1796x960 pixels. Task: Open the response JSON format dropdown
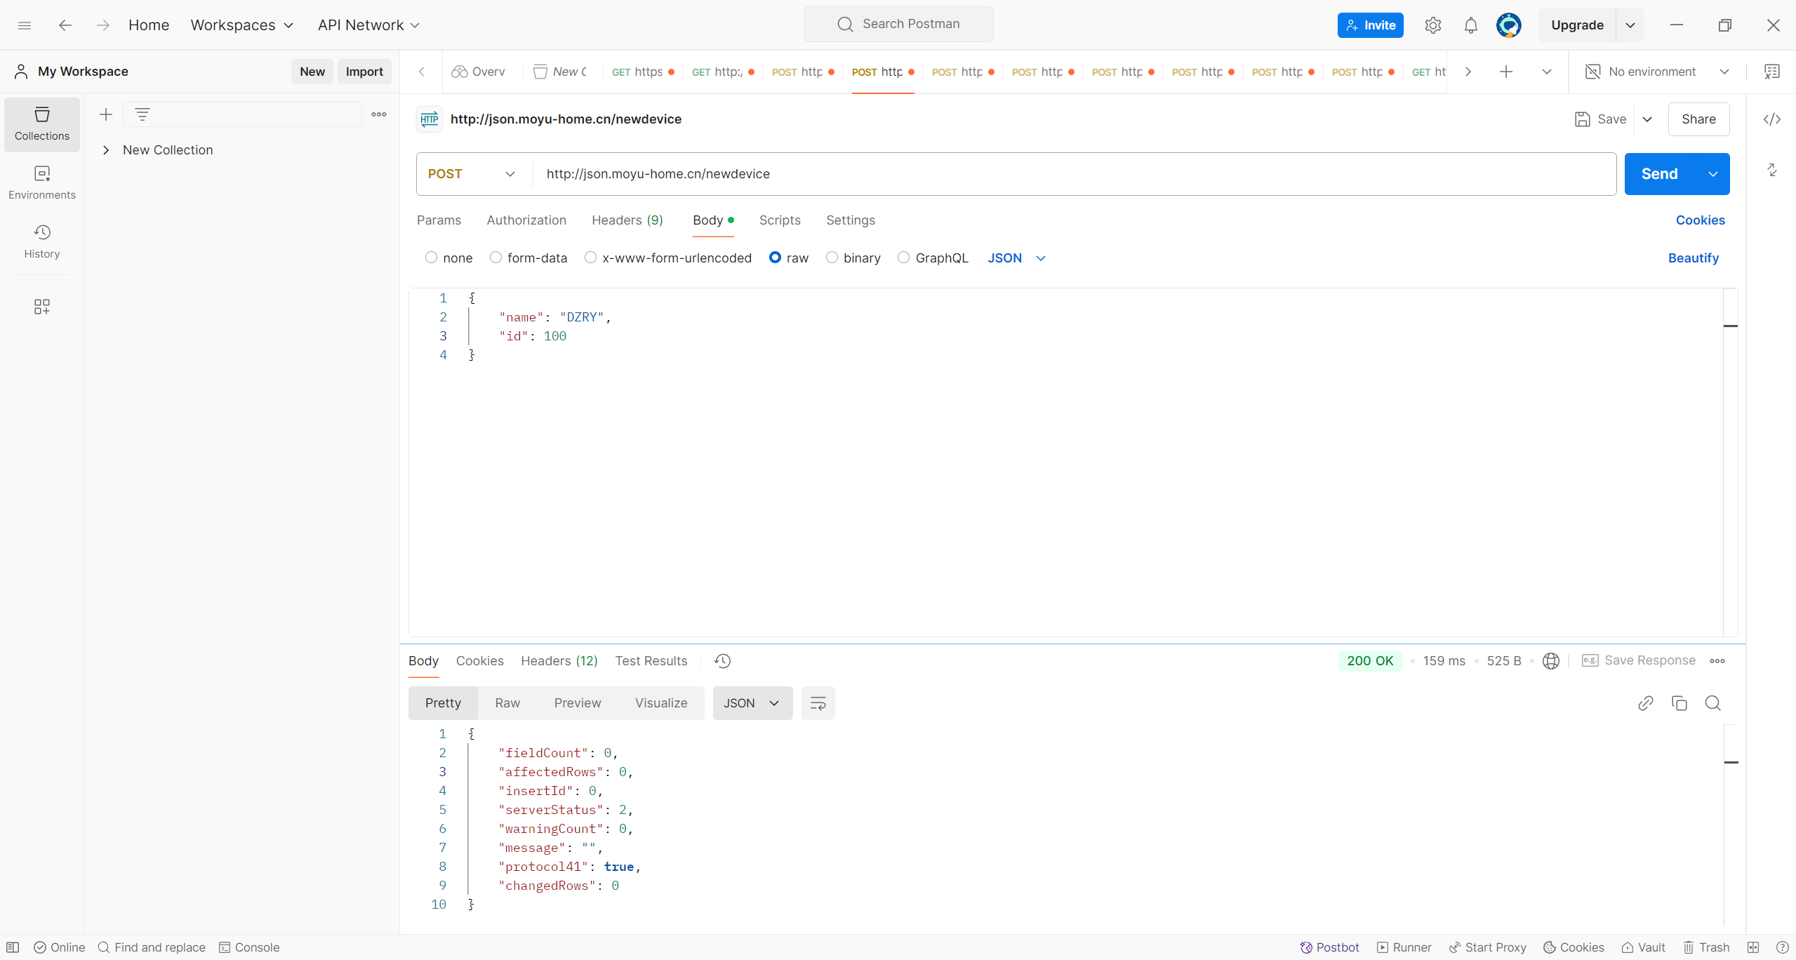(x=752, y=703)
